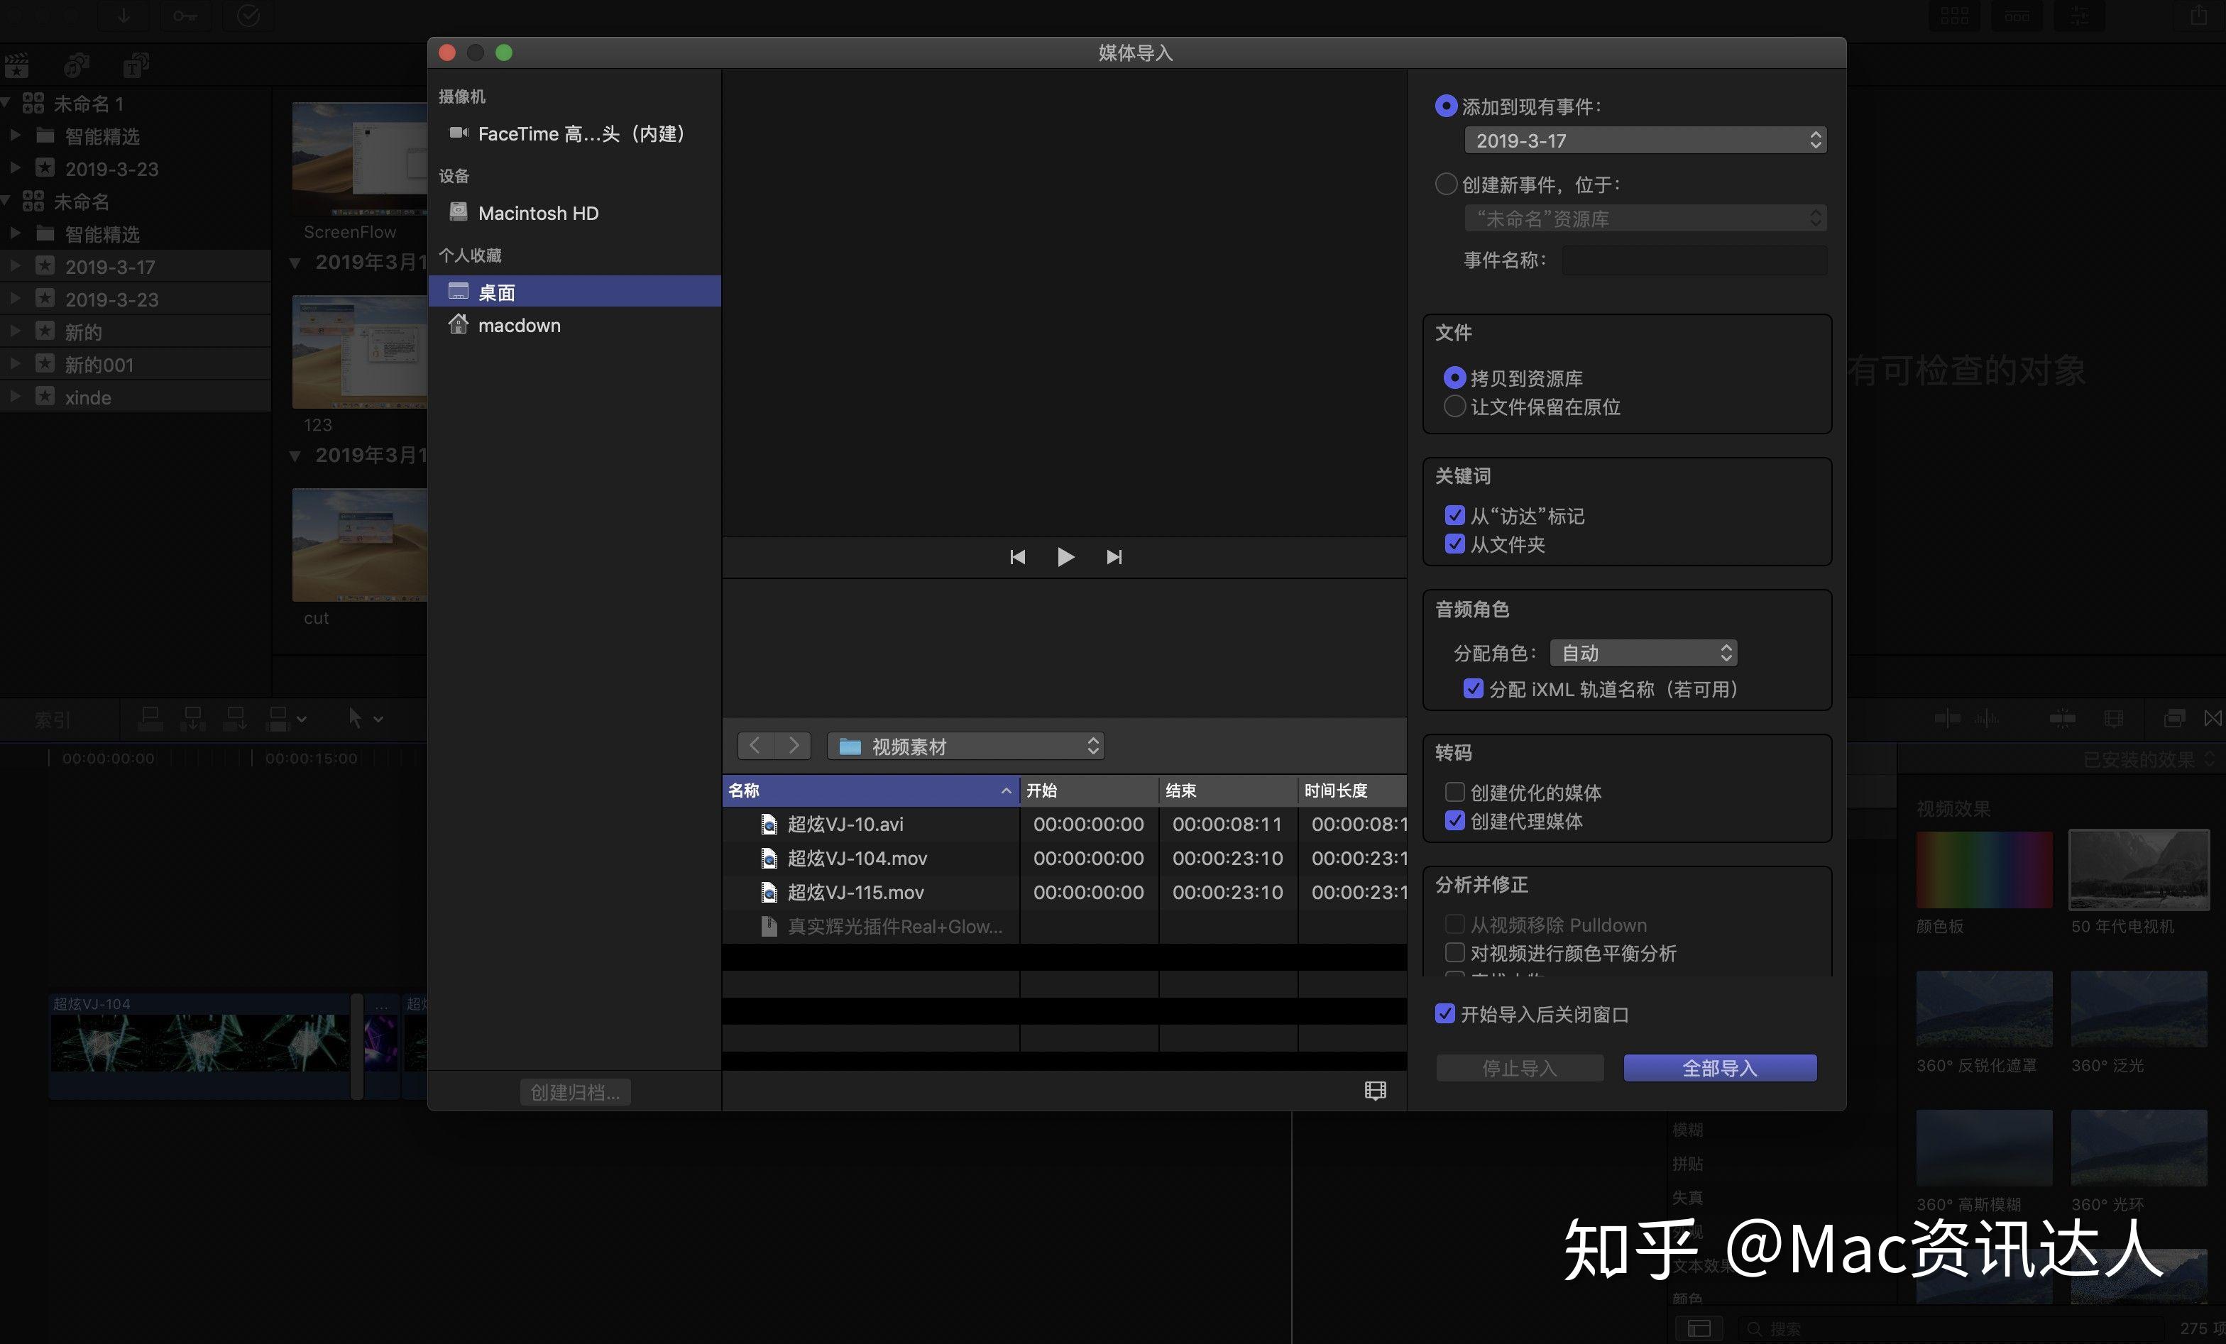Image resolution: width=2226 pixels, height=1344 pixels.
Task: Click share icon in main toolbar
Action: tap(2199, 16)
